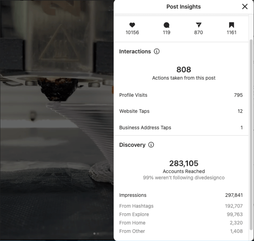Click the Post Insights panel scrollbar
This screenshot has width=254, height=241.
coord(251,134)
